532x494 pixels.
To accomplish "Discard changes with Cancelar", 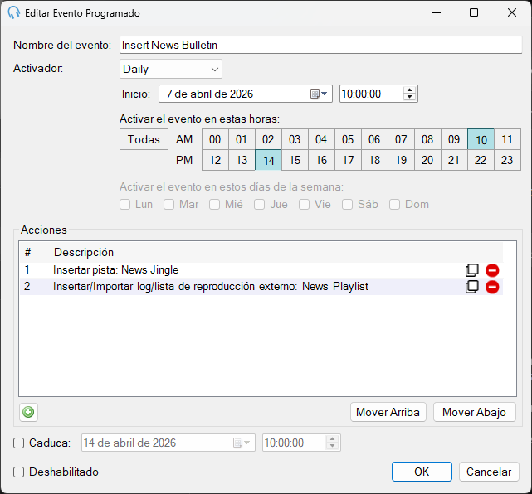I will [489, 472].
